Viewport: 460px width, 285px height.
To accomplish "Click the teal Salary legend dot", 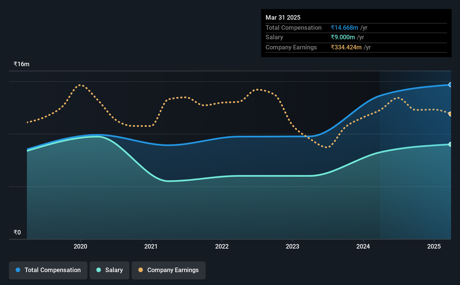I will (x=99, y=270).
